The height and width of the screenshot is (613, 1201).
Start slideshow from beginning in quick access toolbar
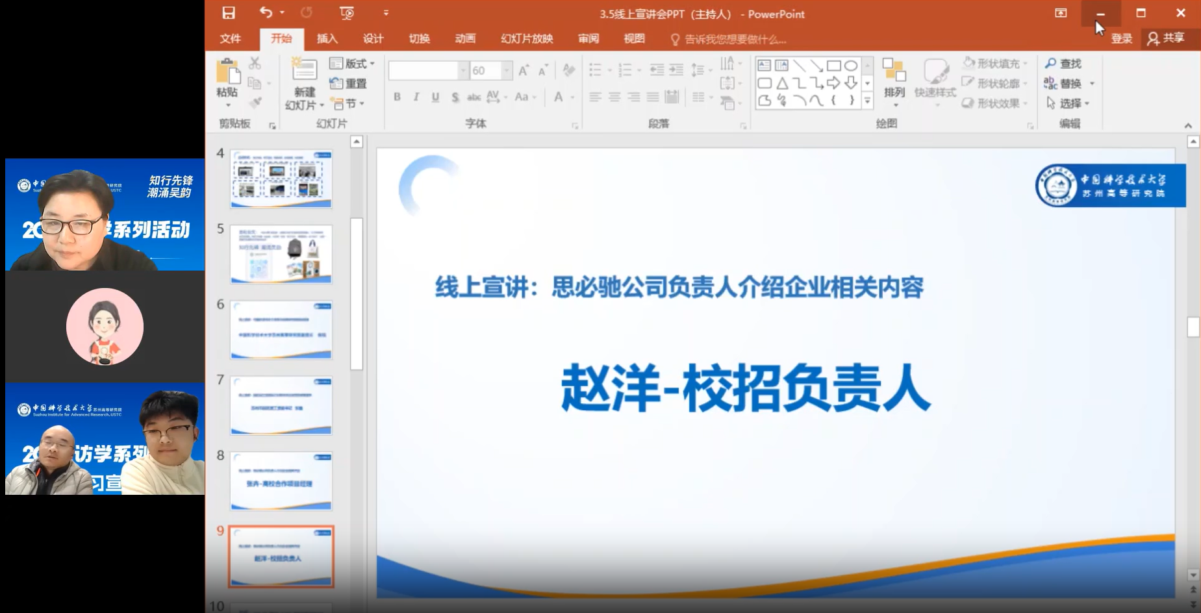click(x=347, y=13)
